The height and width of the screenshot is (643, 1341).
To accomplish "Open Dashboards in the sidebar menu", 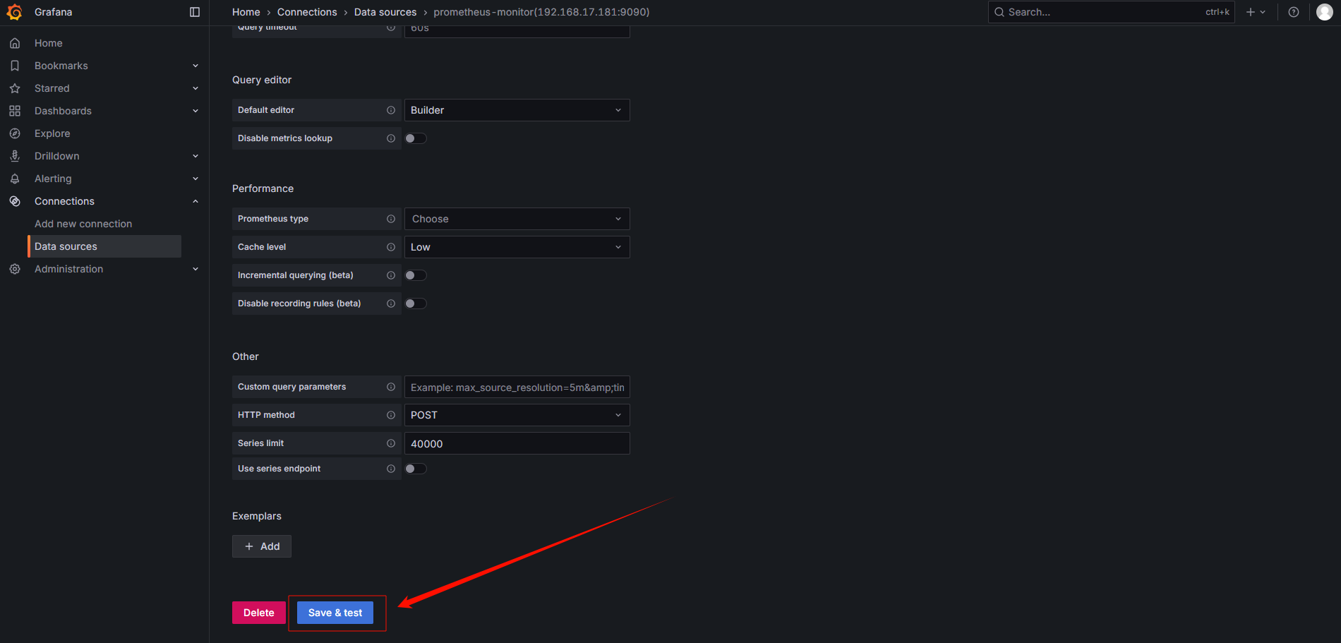I will click(x=63, y=111).
